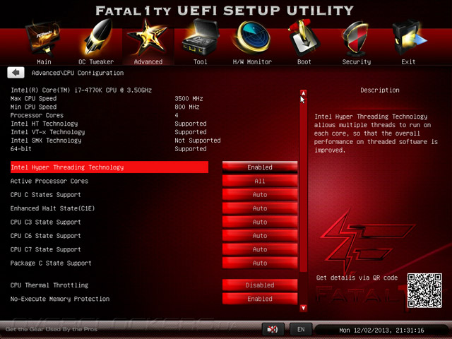Image resolution: width=452 pixels, height=339 pixels.
Task: Go back using the left arrow button
Action: pos(16,73)
